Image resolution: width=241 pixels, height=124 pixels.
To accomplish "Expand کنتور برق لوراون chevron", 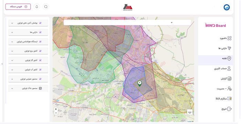I will [12, 51].
